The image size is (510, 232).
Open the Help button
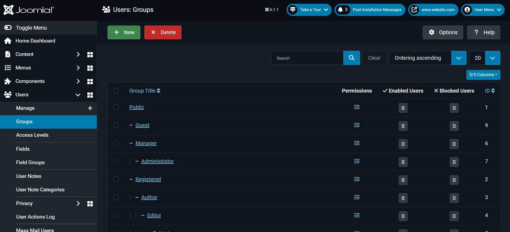[x=484, y=32]
